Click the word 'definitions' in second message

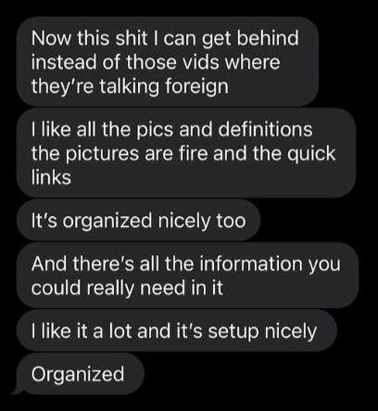[266, 129]
